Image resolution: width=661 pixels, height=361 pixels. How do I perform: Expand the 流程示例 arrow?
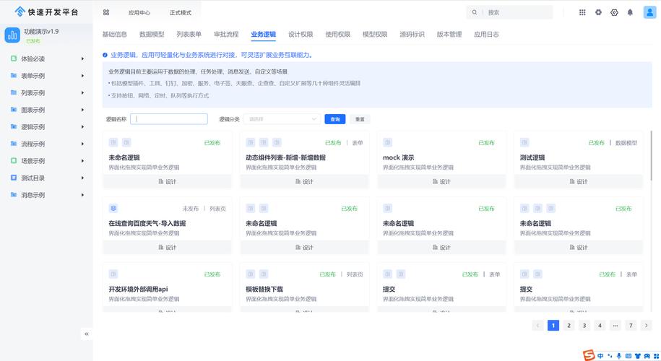82,144
